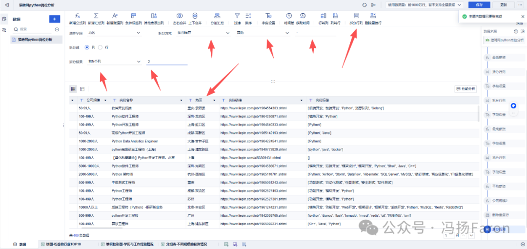Click the blue plus add-data button
The image size is (527, 249).
point(55,19)
